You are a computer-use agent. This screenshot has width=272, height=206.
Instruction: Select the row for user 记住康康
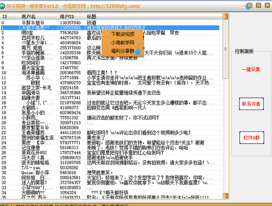110,148
